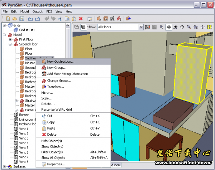Select the dark brown box obstruction
Viewport: 215px width, 170px height.
[126, 84]
